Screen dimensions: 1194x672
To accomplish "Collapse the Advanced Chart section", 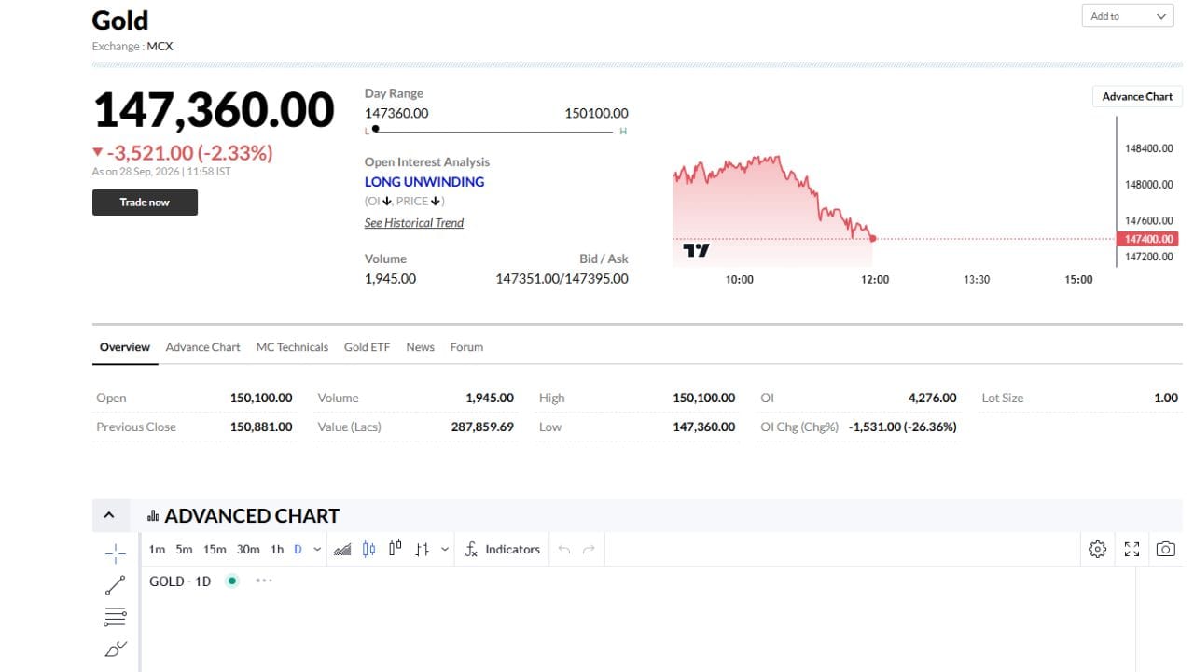I will point(109,515).
